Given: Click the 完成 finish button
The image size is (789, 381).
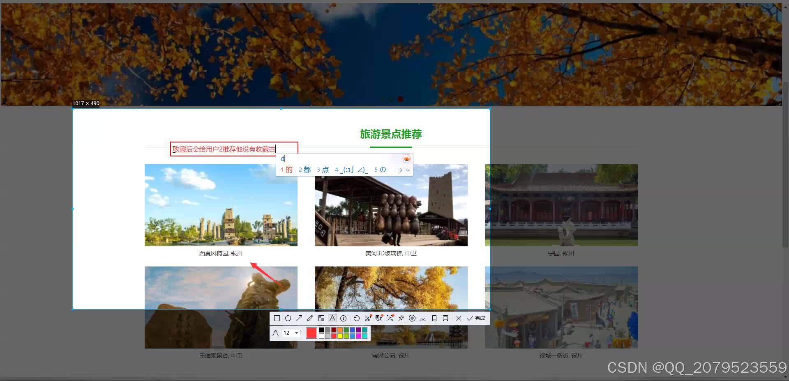Looking at the screenshot, I should 477,318.
